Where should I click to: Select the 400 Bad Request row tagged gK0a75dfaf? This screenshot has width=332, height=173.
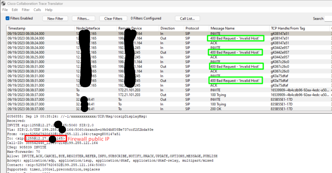[169, 81]
